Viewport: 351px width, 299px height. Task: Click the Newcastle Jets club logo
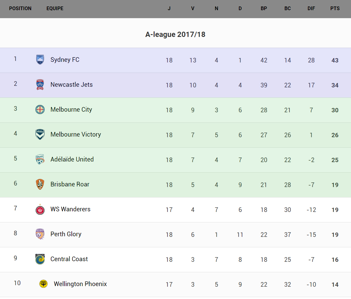click(40, 85)
